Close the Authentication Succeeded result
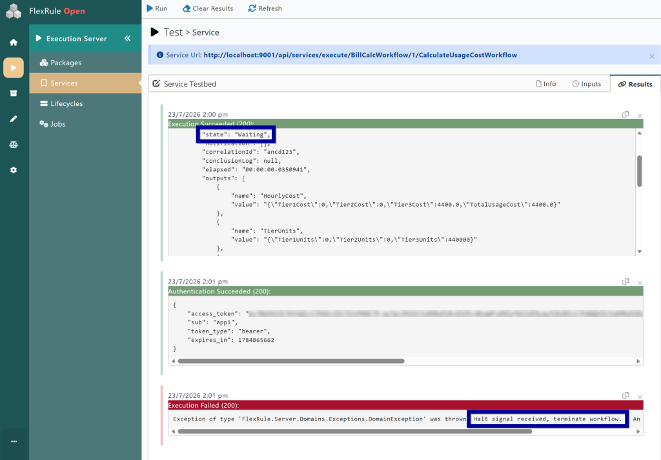This screenshot has height=460, width=661. coord(640,283)
